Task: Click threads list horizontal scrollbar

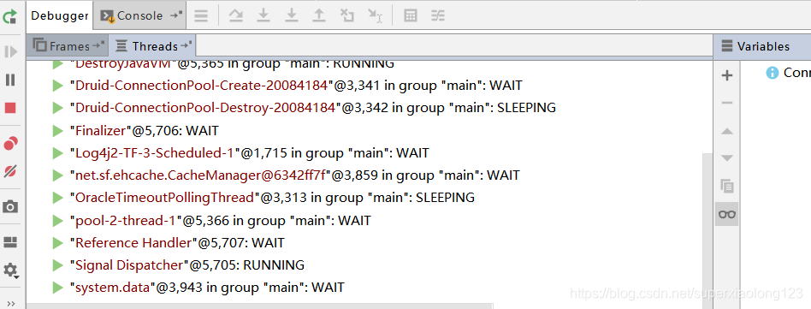Action: coord(260,306)
